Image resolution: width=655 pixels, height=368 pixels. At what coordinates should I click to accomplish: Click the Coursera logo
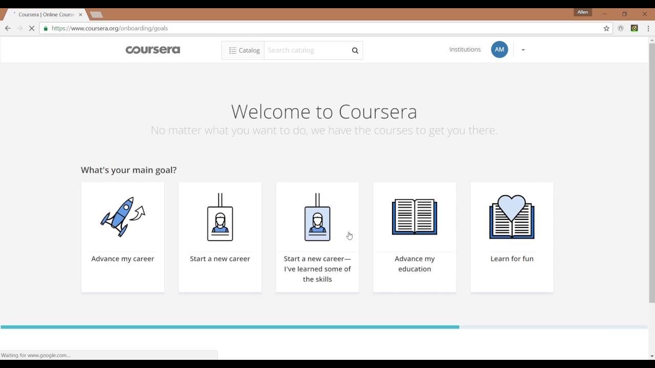(152, 50)
